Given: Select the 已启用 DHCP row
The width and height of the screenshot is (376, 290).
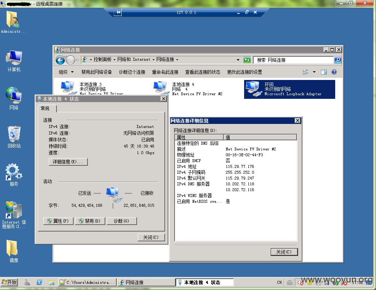Looking at the screenshot, I should [236, 161].
